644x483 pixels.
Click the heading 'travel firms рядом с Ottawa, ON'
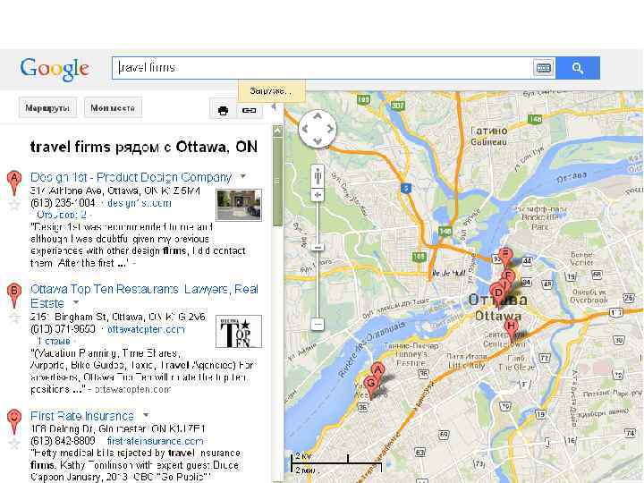pyautogui.click(x=144, y=147)
